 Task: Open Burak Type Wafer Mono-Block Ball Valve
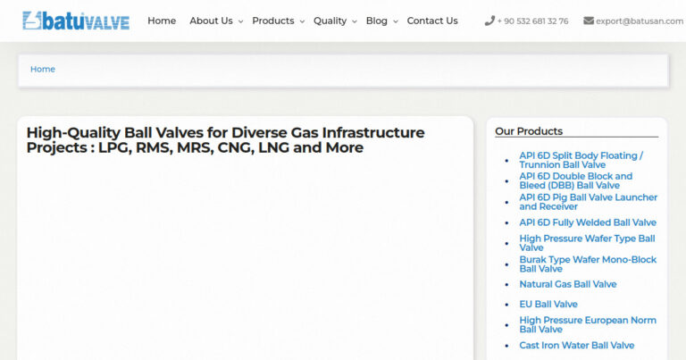[588, 264]
